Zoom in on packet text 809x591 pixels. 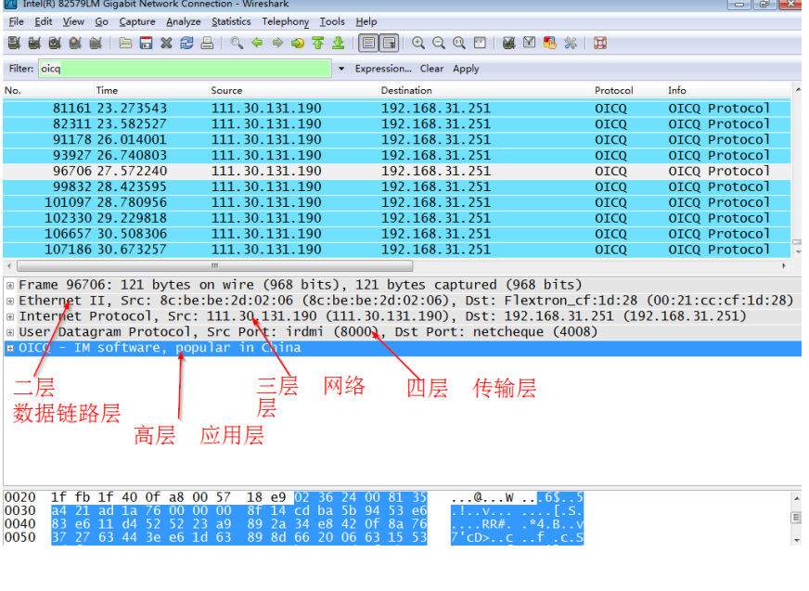click(418, 43)
